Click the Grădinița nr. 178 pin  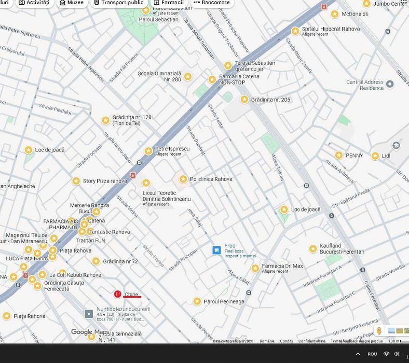pyautogui.click(x=106, y=120)
